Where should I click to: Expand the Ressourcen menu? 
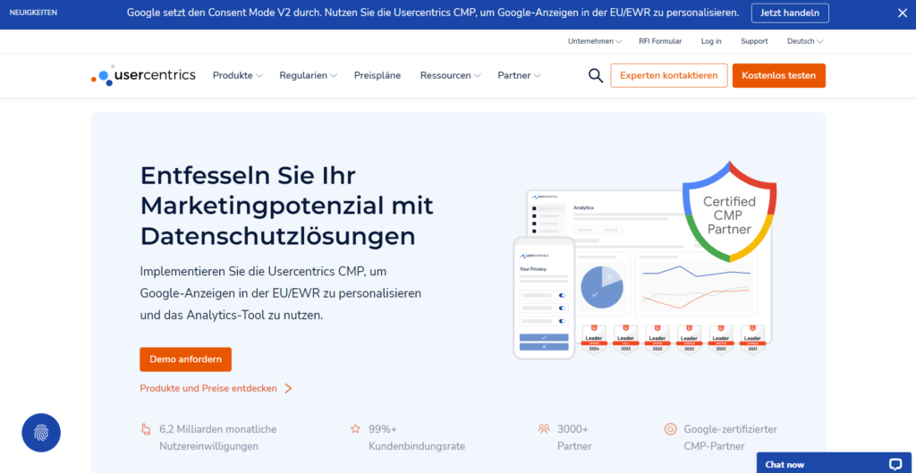pos(451,75)
